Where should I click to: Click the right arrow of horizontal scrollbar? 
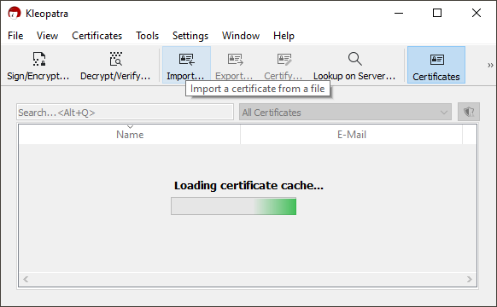(470, 279)
